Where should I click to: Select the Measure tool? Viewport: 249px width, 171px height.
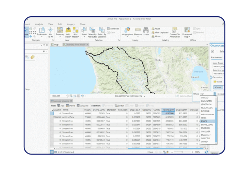pos(138,31)
